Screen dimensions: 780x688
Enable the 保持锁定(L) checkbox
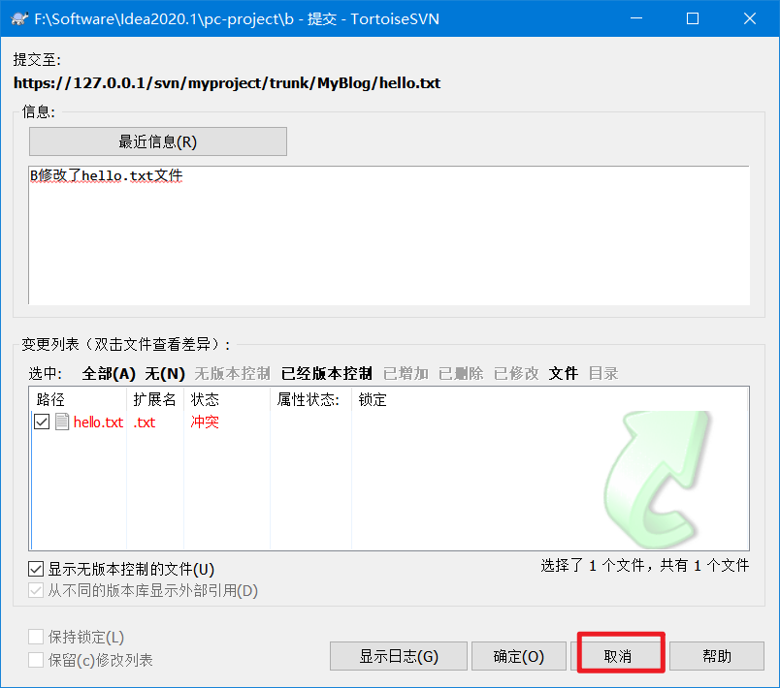(x=36, y=637)
